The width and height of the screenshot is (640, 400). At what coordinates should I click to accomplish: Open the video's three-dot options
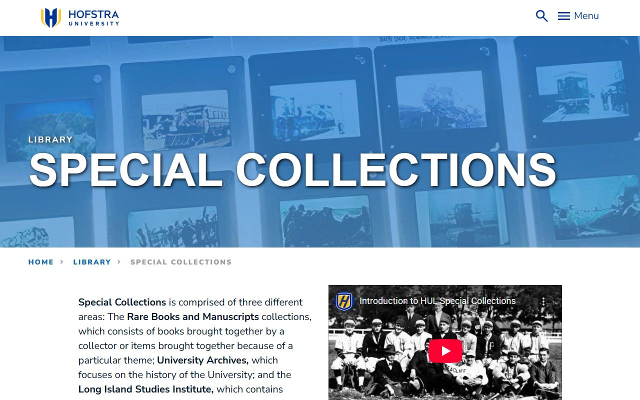tap(543, 301)
